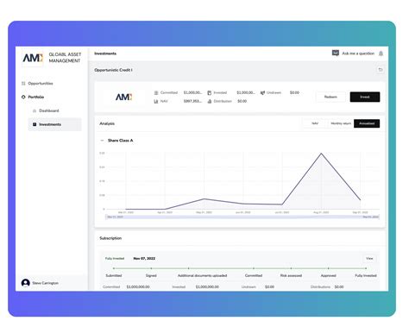Click the Share Class A label
The image size is (409, 327).
pos(120,141)
